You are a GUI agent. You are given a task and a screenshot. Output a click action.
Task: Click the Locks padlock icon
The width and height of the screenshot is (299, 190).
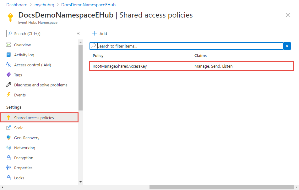click(8, 178)
